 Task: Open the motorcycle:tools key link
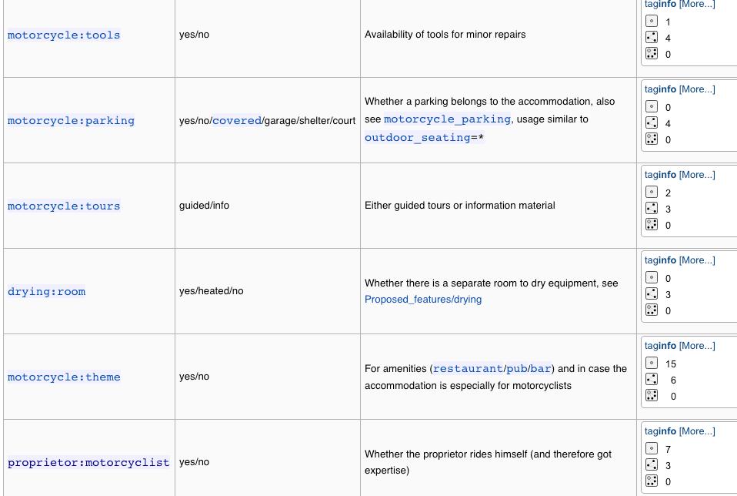pos(64,35)
